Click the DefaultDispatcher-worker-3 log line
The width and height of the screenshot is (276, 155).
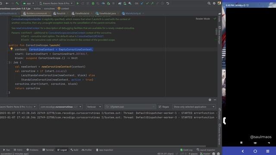(x=108, y=118)
